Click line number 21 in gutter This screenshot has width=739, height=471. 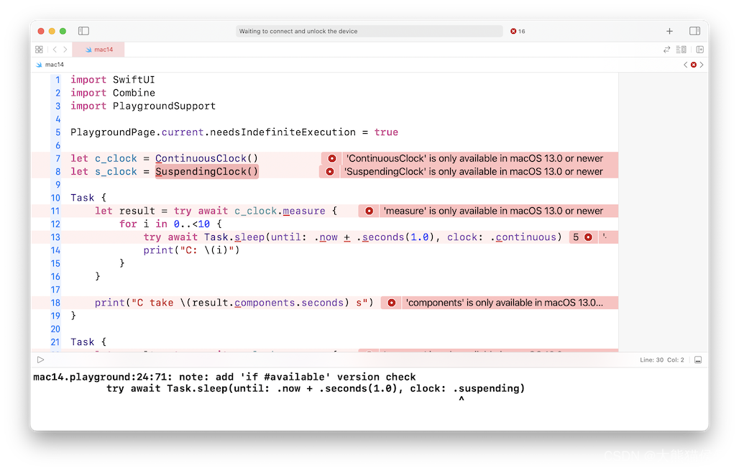coord(55,342)
